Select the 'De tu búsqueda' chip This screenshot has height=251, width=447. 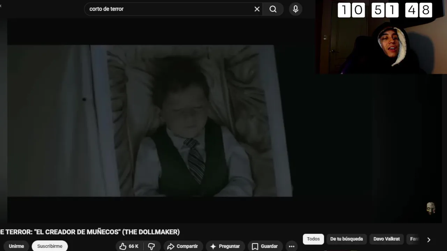346,239
